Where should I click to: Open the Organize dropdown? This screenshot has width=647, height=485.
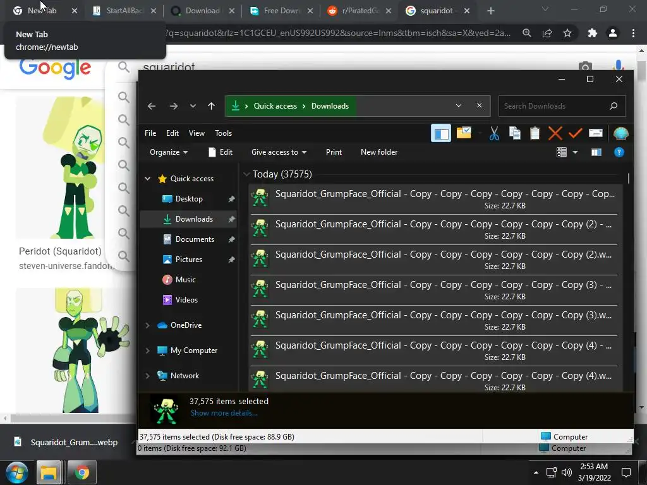[168, 152]
